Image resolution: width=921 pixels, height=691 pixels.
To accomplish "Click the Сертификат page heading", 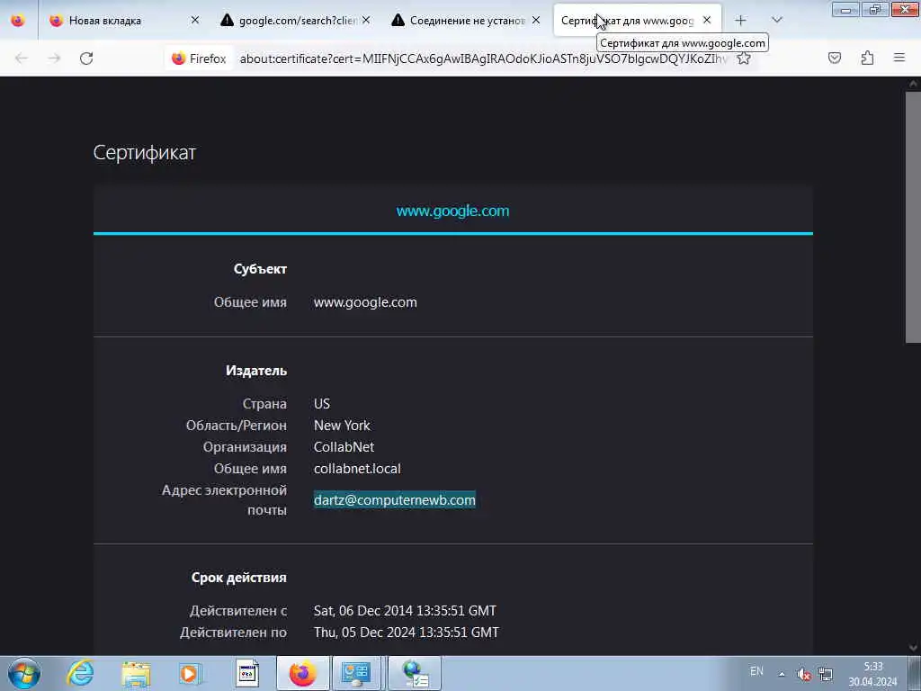I will point(145,153).
